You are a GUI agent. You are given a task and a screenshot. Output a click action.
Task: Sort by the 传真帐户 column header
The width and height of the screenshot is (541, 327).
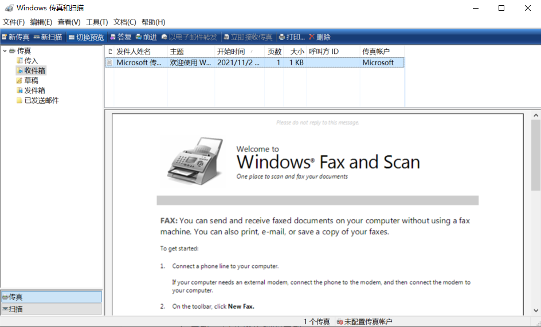(x=382, y=52)
